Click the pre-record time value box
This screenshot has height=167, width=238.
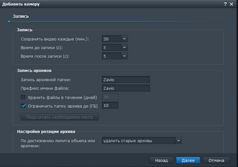point(112,47)
